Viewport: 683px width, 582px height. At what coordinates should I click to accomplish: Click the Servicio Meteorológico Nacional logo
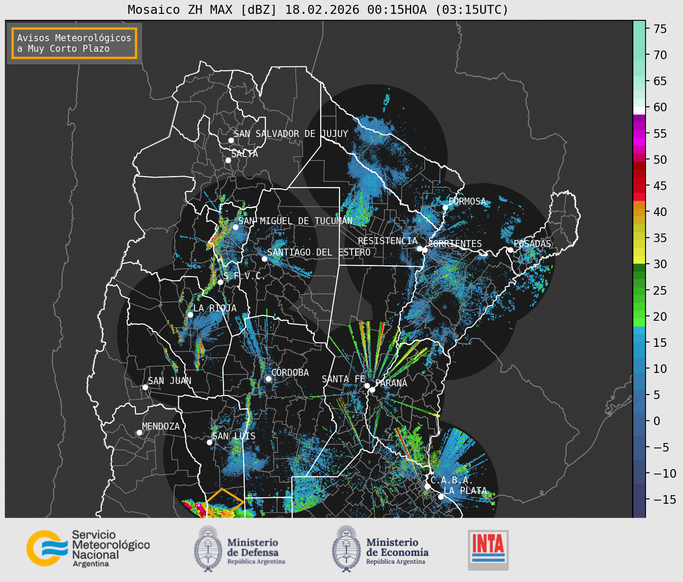[x=88, y=548]
